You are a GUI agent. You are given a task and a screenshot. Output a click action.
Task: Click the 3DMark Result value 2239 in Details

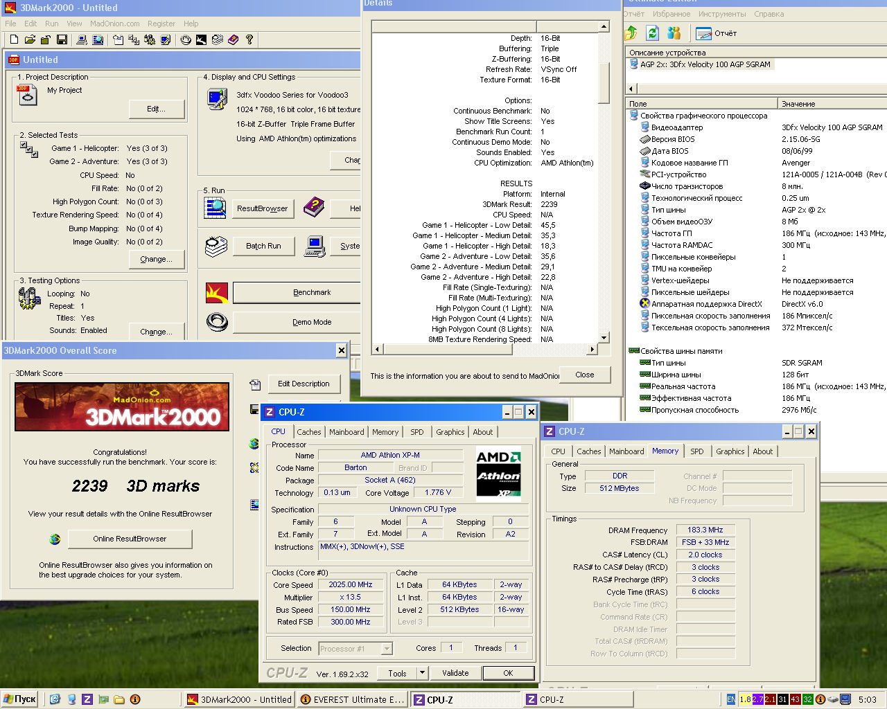tap(549, 204)
